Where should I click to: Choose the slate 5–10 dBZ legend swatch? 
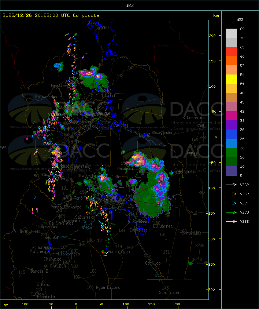(x=231, y=171)
